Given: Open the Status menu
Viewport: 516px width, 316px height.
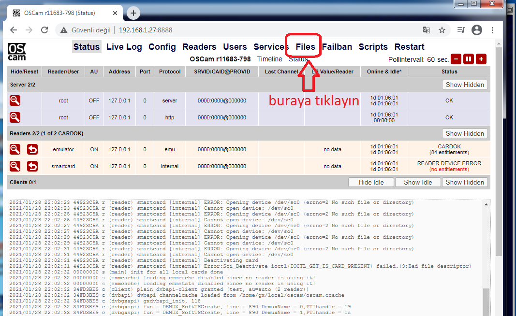Looking at the screenshot, I should [x=87, y=47].
